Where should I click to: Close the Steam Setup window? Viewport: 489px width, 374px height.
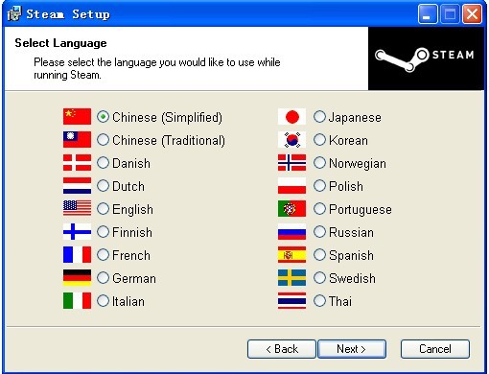(472, 14)
